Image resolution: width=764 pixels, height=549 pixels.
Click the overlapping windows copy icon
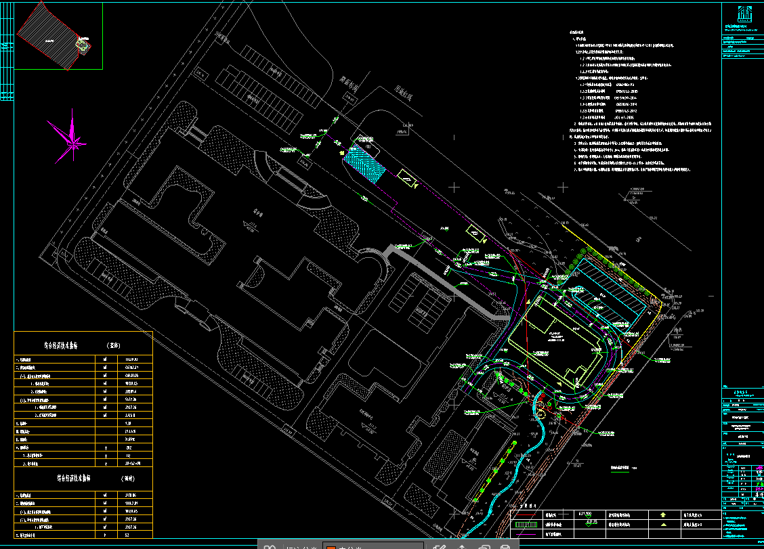click(x=484, y=547)
